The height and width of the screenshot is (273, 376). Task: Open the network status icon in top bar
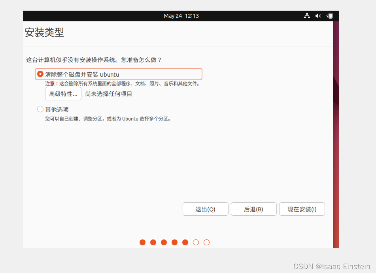click(307, 16)
